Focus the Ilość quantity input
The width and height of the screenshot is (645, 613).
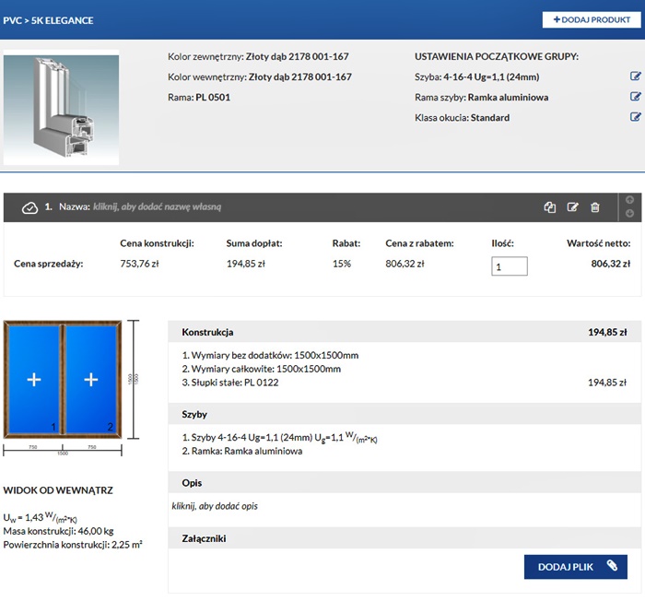(x=510, y=266)
